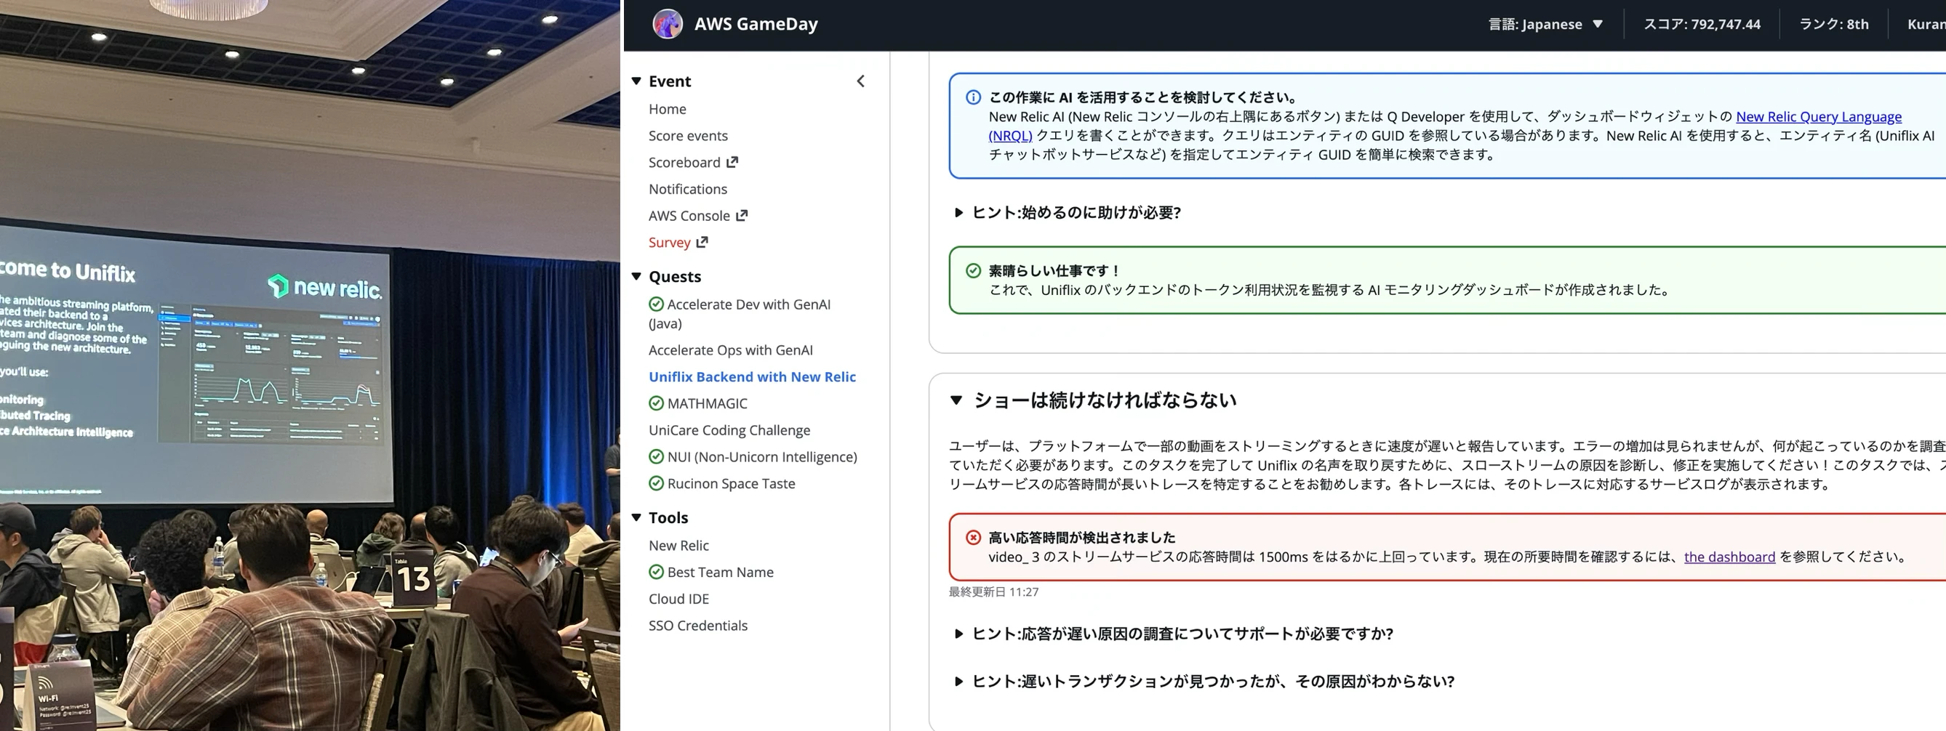The width and height of the screenshot is (1946, 731).
Task: Expand hint ヒント:応答が遅い原因の調査についてサポートが必要ですか?
Action: pos(1174,634)
